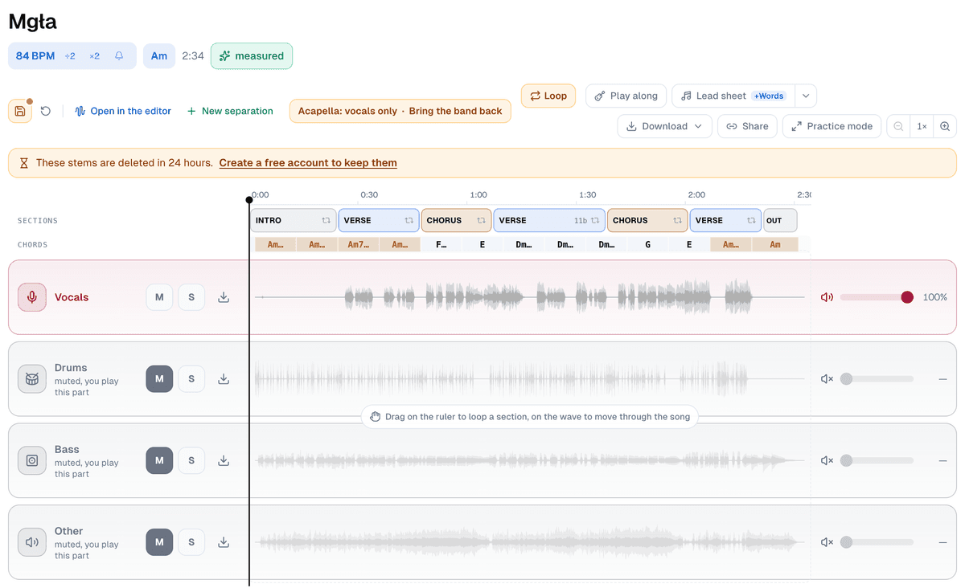965x588 pixels.
Task: Loop the INTRO section via its loop icon
Action: tap(326, 220)
